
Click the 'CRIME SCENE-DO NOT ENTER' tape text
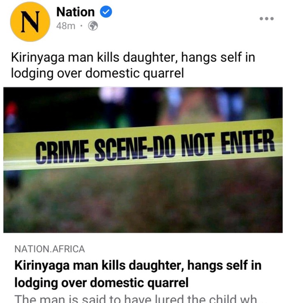tap(155, 147)
